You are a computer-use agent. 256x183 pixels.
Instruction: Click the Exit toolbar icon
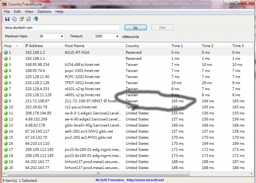click(36, 19)
